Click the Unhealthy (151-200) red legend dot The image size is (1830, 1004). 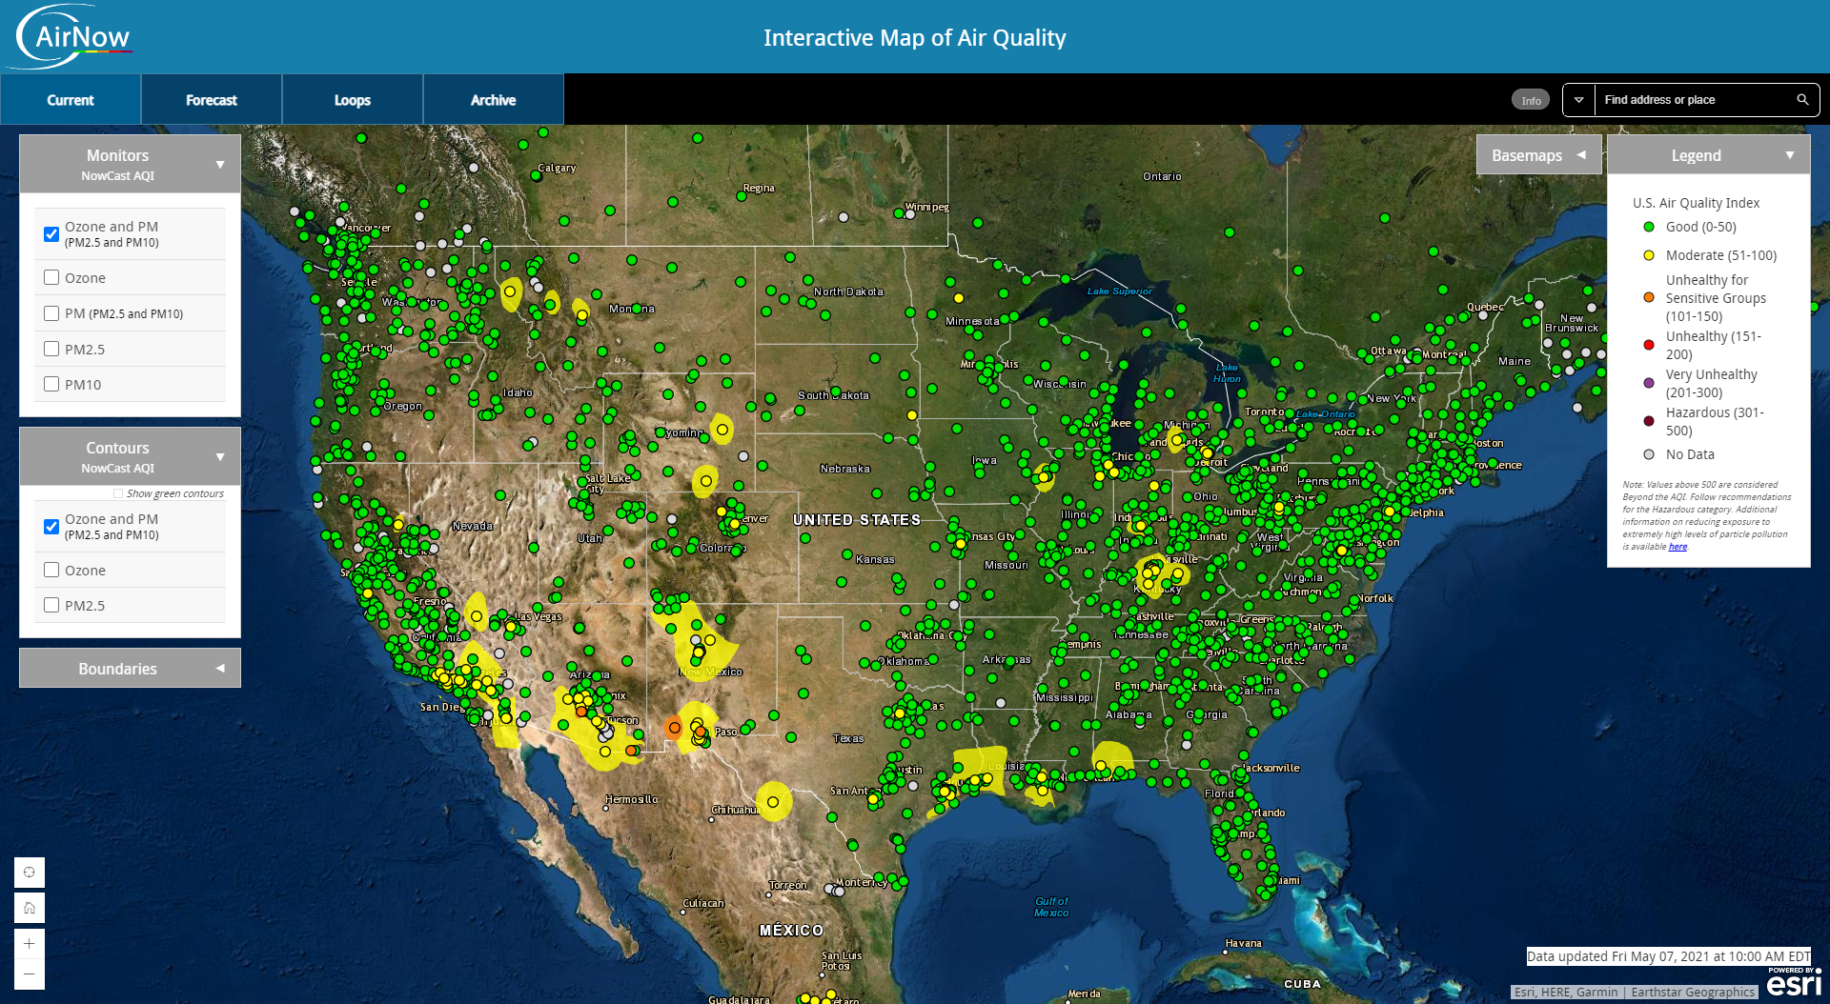(x=1648, y=345)
